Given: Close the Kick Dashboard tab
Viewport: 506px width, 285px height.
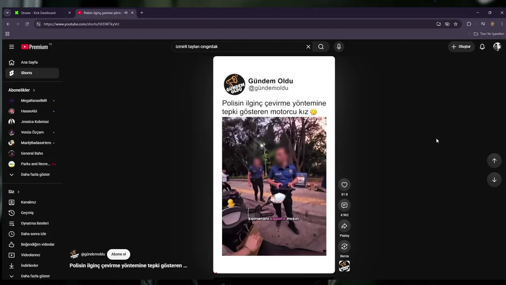Looking at the screenshot, I should (x=70, y=13).
